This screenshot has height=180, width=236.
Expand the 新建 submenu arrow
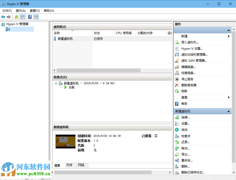(228, 36)
